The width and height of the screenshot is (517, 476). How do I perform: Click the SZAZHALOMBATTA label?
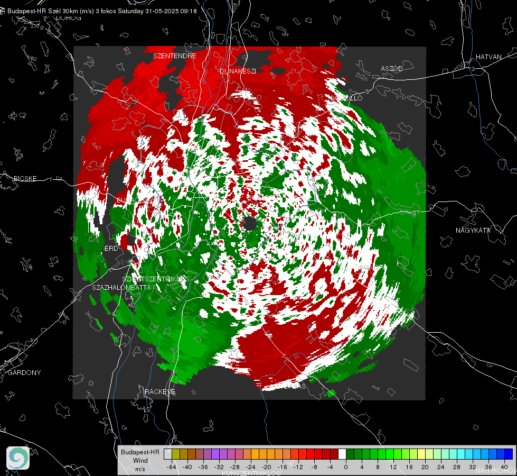121,287
